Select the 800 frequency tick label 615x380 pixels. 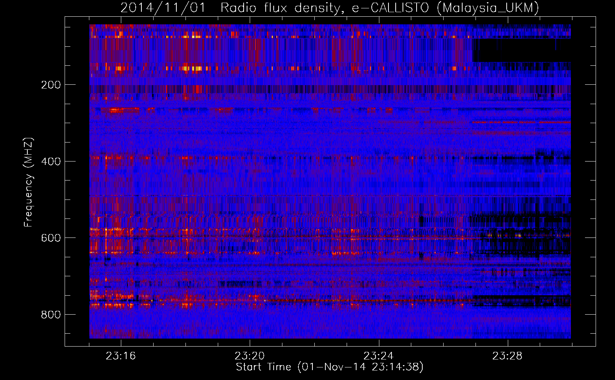click(x=51, y=315)
